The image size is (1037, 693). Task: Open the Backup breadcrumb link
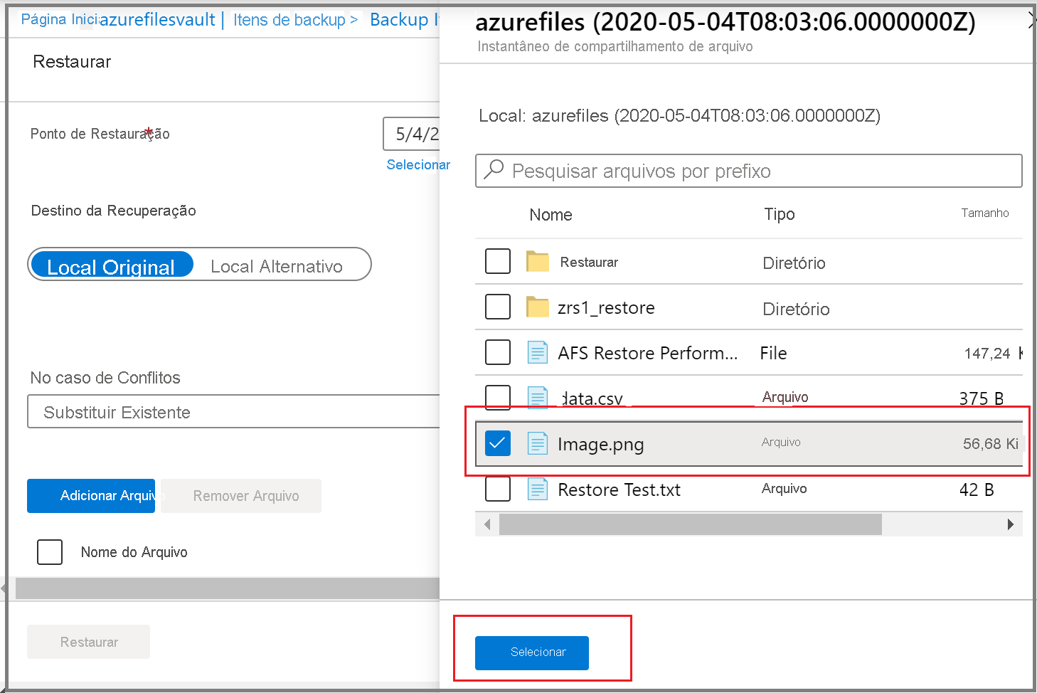point(404,20)
